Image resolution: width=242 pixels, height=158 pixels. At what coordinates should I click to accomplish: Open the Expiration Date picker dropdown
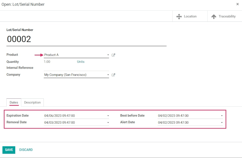click(x=108, y=116)
